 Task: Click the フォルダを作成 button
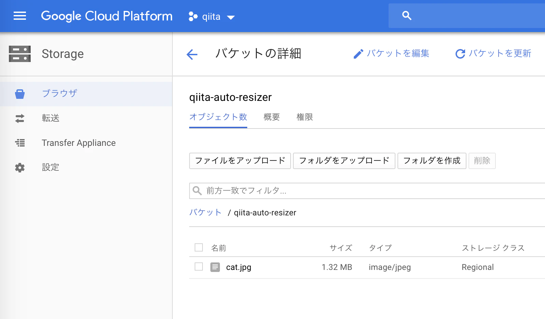(x=432, y=161)
